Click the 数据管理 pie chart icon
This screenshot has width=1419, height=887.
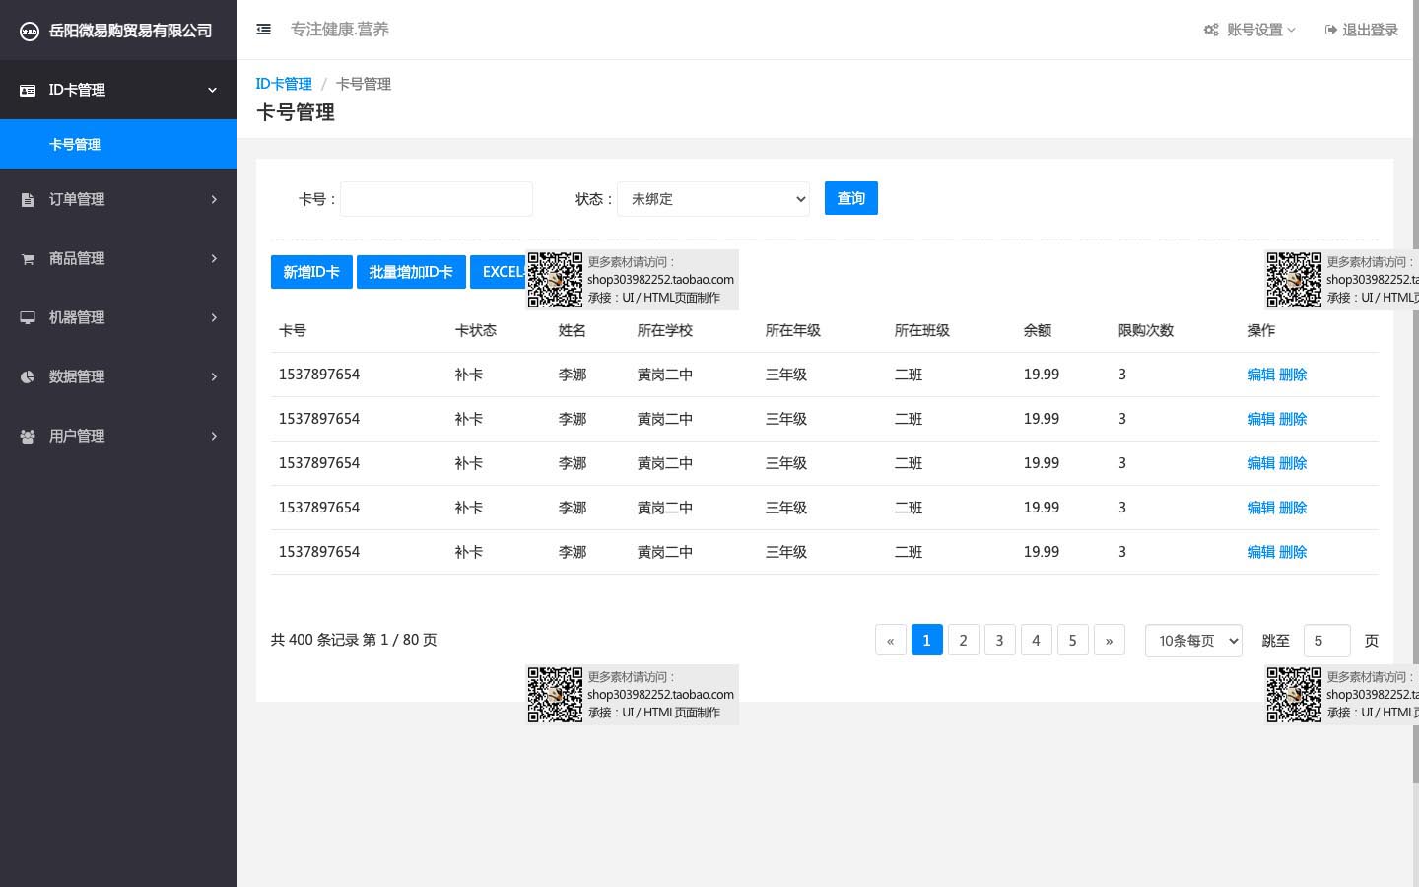tap(28, 377)
